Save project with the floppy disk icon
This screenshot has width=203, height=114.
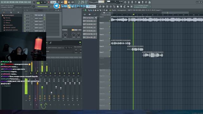pos(139,2)
